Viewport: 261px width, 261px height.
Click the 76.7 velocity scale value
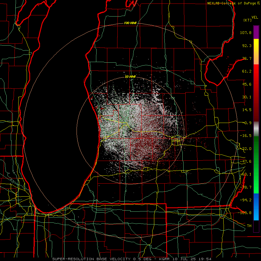247,58
